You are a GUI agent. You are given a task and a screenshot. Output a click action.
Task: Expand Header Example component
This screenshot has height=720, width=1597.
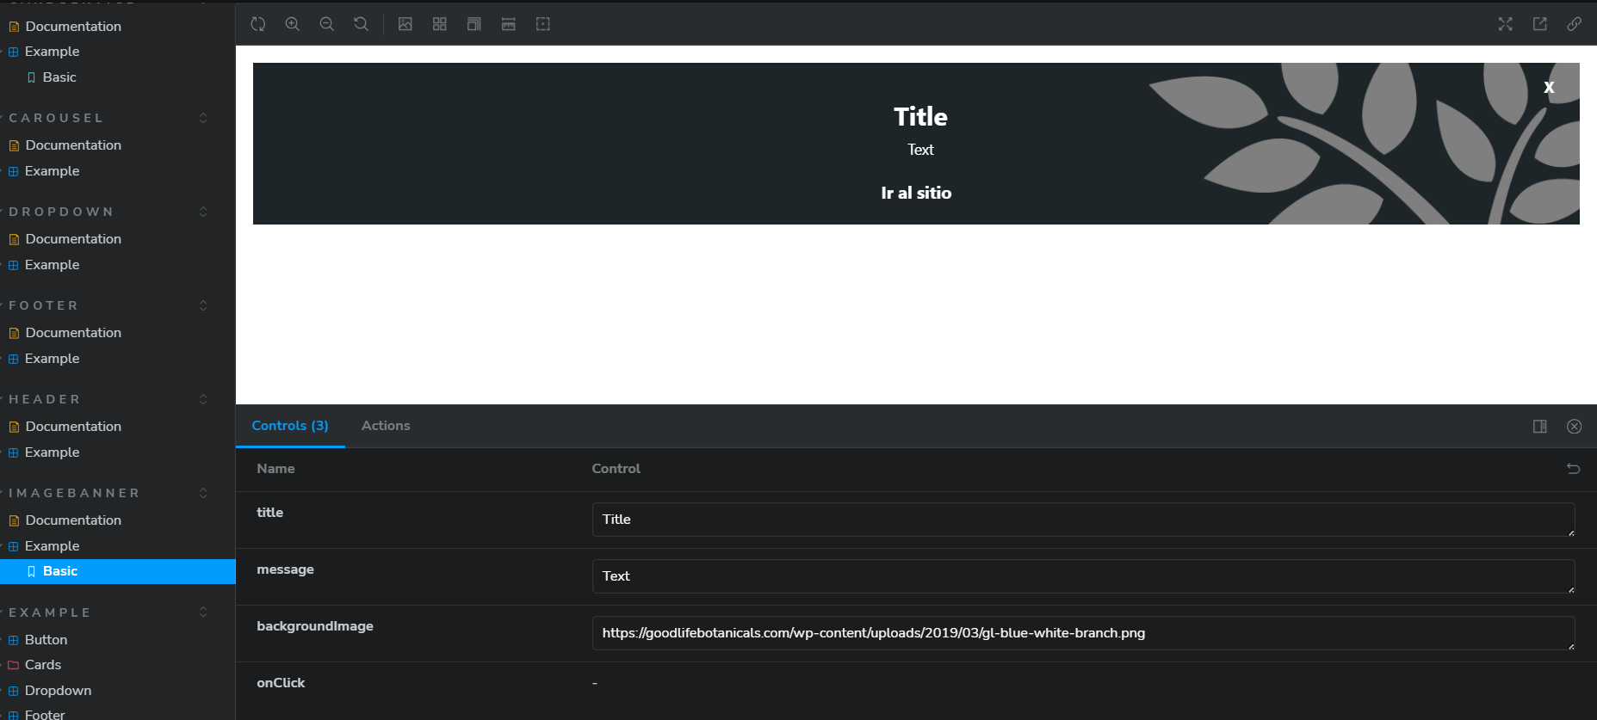(x=52, y=452)
